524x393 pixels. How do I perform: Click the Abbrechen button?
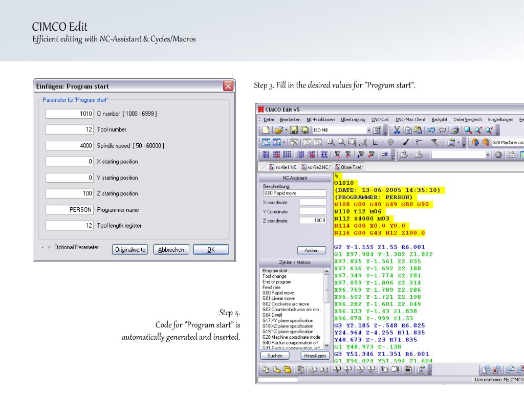pos(171,250)
